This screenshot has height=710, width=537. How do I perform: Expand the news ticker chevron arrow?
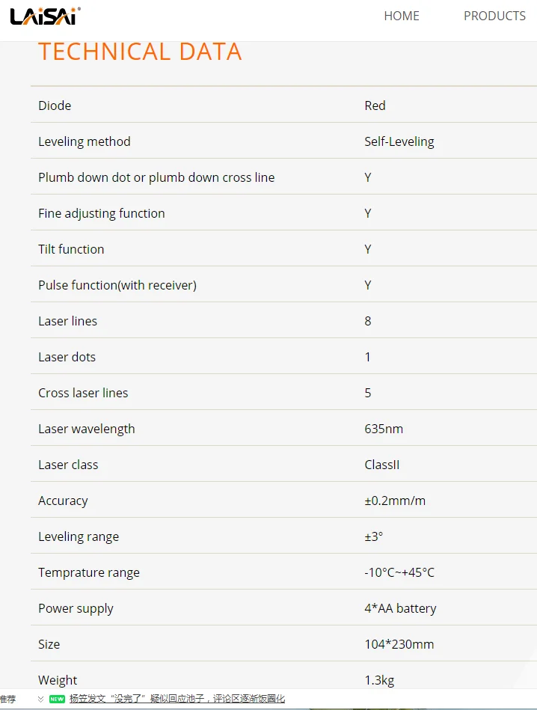point(40,699)
